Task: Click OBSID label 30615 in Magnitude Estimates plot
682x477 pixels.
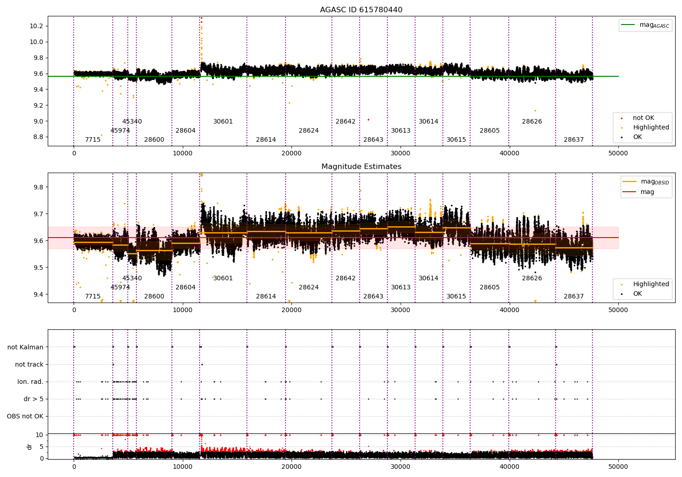Action: (456, 297)
